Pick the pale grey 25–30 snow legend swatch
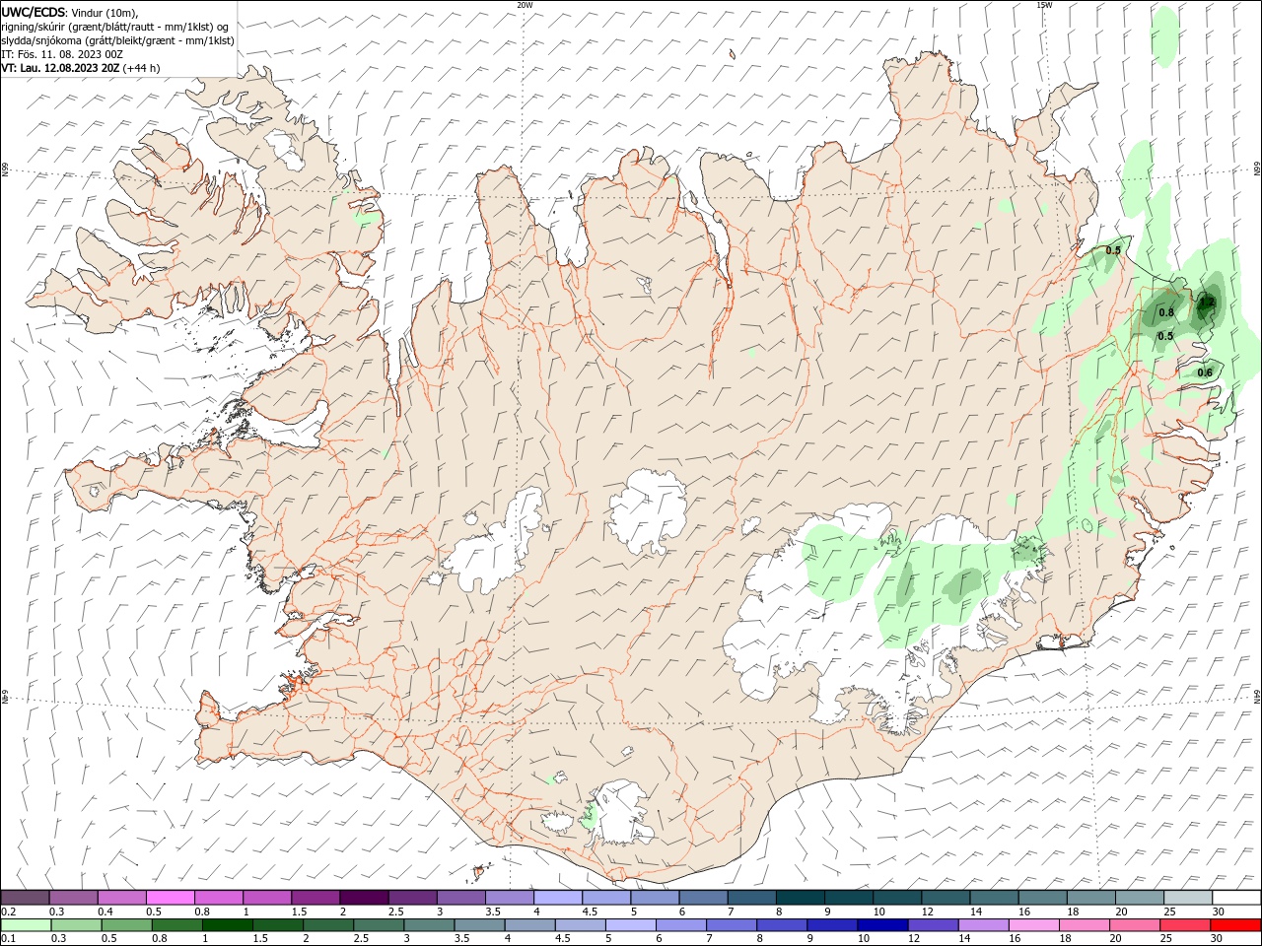 (x=1188, y=898)
